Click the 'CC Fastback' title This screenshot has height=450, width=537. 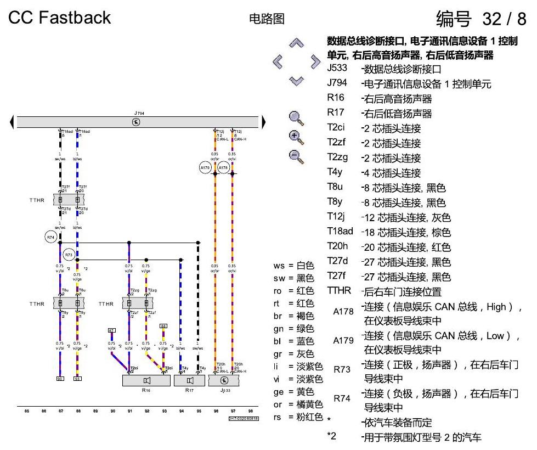coord(60,18)
